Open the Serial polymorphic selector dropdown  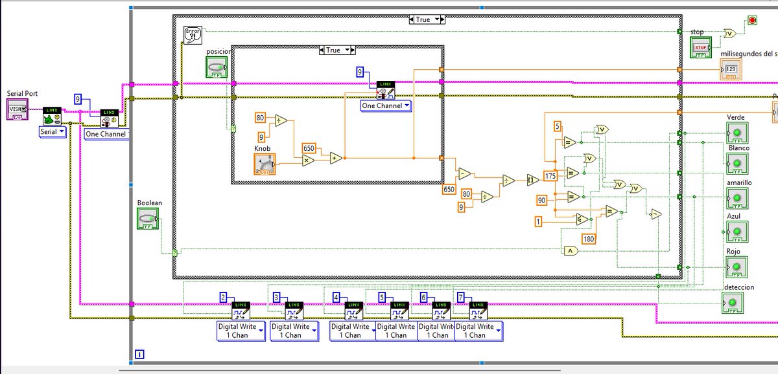pyautogui.click(x=54, y=132)
